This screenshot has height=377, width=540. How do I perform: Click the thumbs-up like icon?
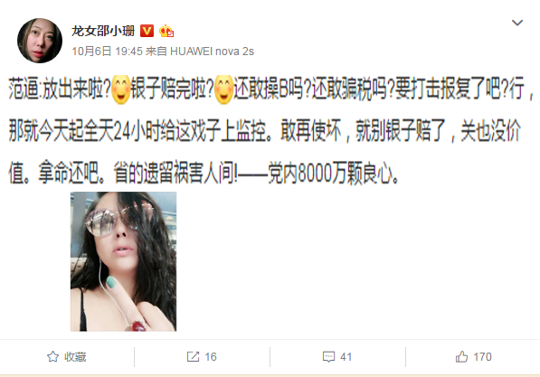pyautogui.click(x=462, y=357)
